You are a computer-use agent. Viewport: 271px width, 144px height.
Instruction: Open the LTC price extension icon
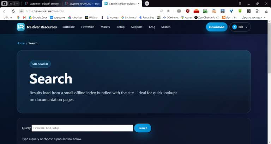click(x=205, y=11)
